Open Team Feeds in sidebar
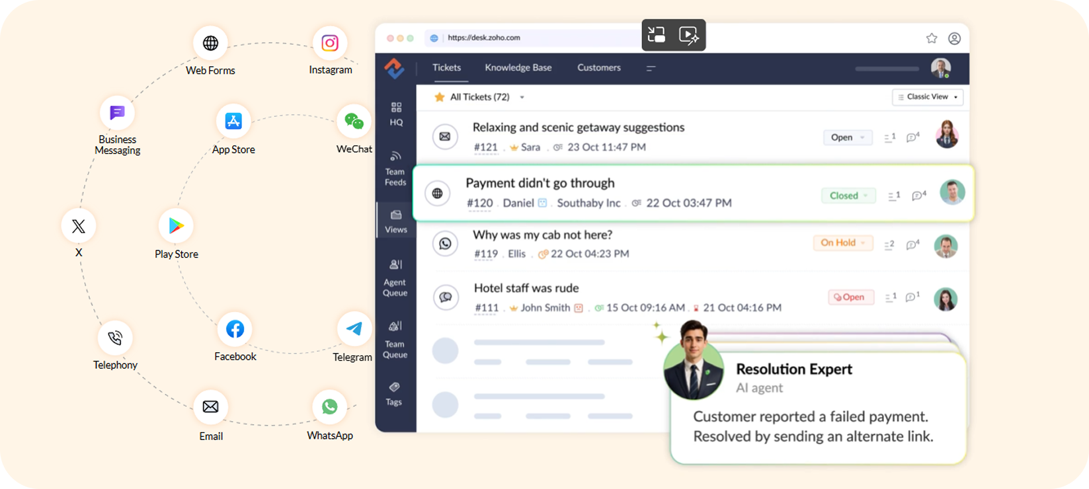This screenshot has width=1089, height=489. click(395, 168)
